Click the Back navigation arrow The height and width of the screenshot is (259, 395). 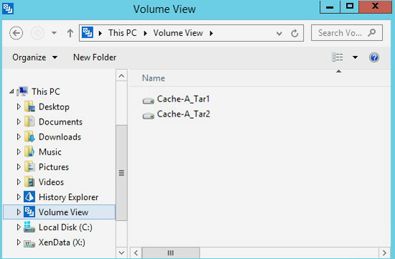16,33
